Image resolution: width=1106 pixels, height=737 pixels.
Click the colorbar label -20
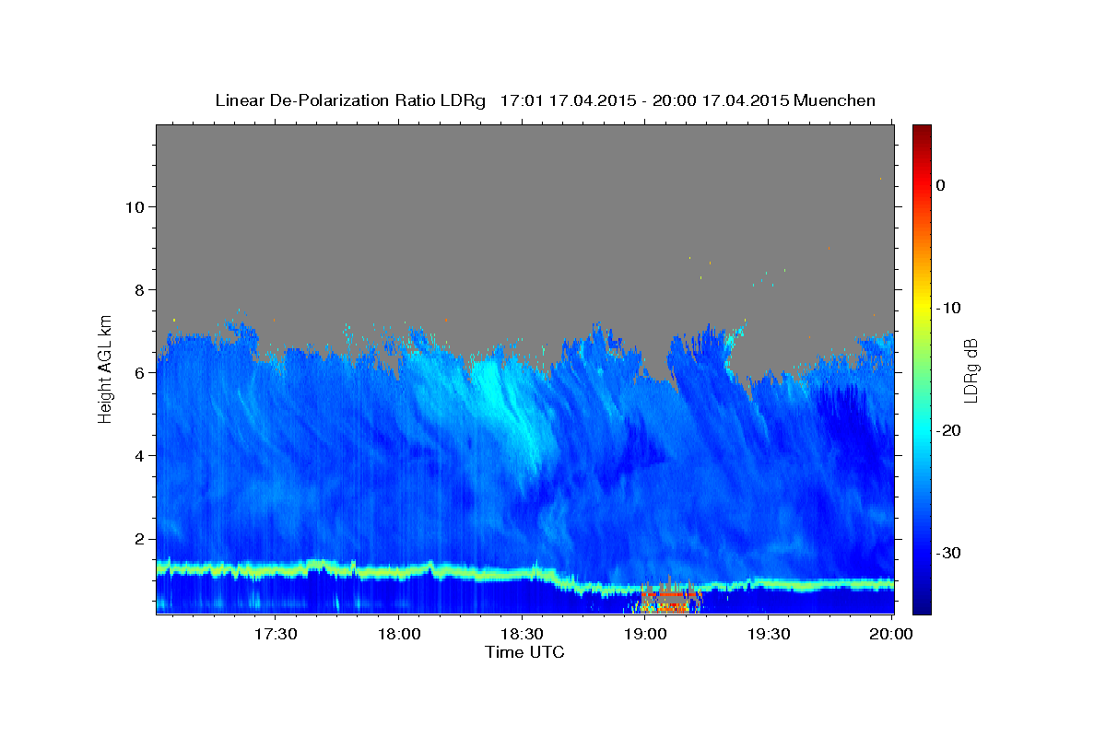coord(949,430)
